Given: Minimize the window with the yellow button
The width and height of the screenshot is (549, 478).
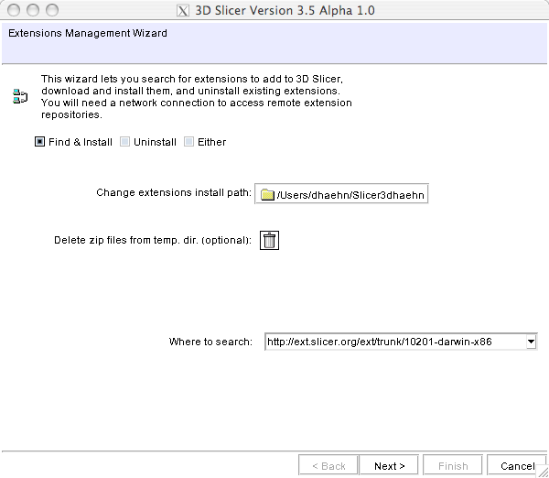Looking at the screenshot, I should [x=33, y=11].
